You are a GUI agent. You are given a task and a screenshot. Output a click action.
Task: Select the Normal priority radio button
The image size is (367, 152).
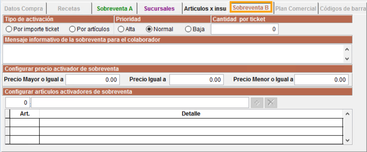click(x=159, y=29)
